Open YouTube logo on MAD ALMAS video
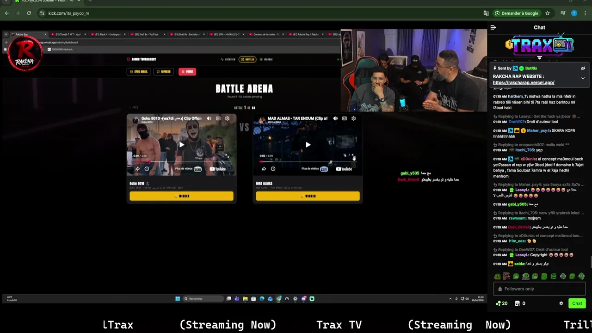The image size is (592, 333). coord(344,169)
